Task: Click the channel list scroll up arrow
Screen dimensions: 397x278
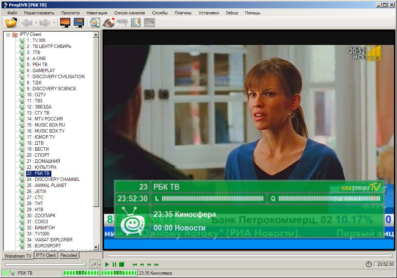Action: pos(96,35)
